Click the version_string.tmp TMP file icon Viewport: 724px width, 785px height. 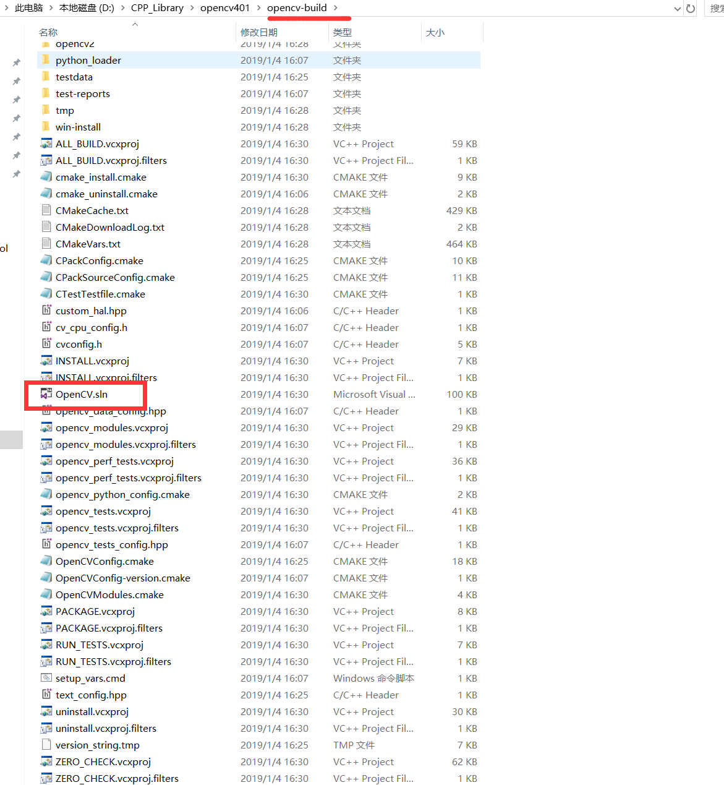(x=46, y=745)
